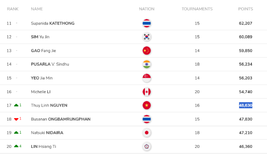Click green up arrow beside rank 20

pyautogui.click(x=16, y=146)
